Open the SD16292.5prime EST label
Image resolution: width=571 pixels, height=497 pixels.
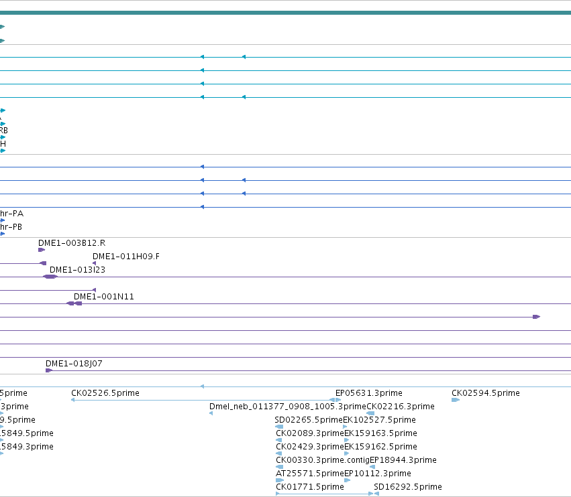[408, 487]
